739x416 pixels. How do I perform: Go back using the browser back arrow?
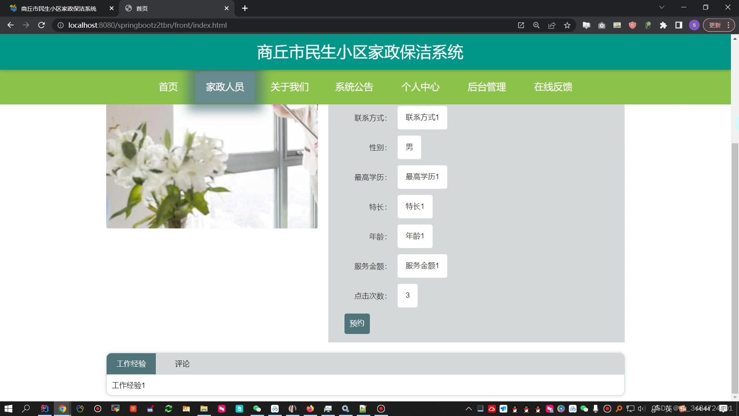(10, 25)
